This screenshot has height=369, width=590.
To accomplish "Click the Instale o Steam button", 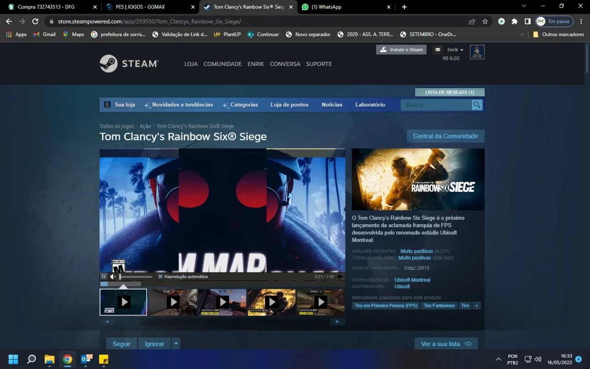I will [401, 49].
